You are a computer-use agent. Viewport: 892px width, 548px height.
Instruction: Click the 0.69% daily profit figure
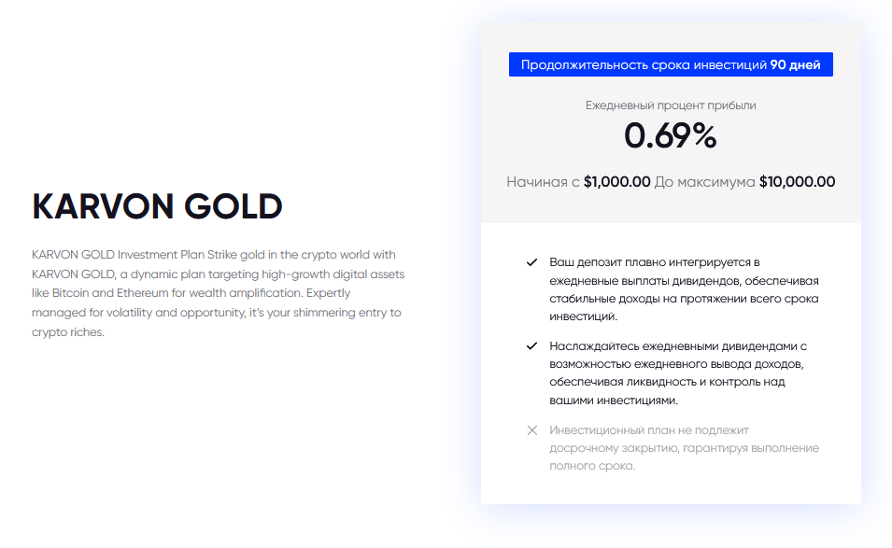click(670, 136)
